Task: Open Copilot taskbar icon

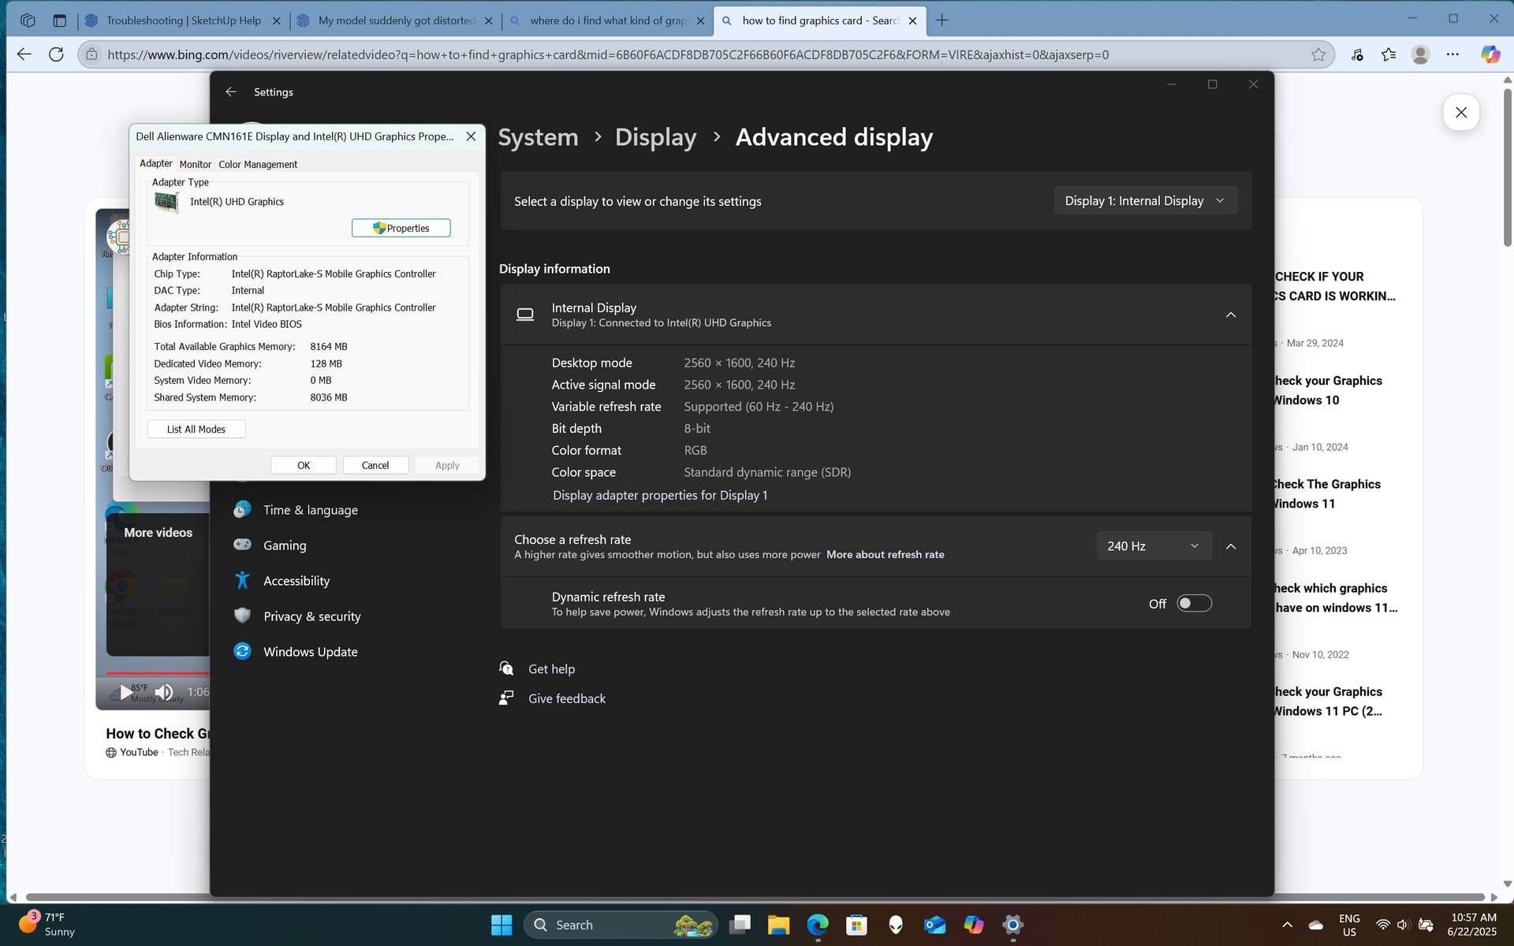Action: [973, 925]
